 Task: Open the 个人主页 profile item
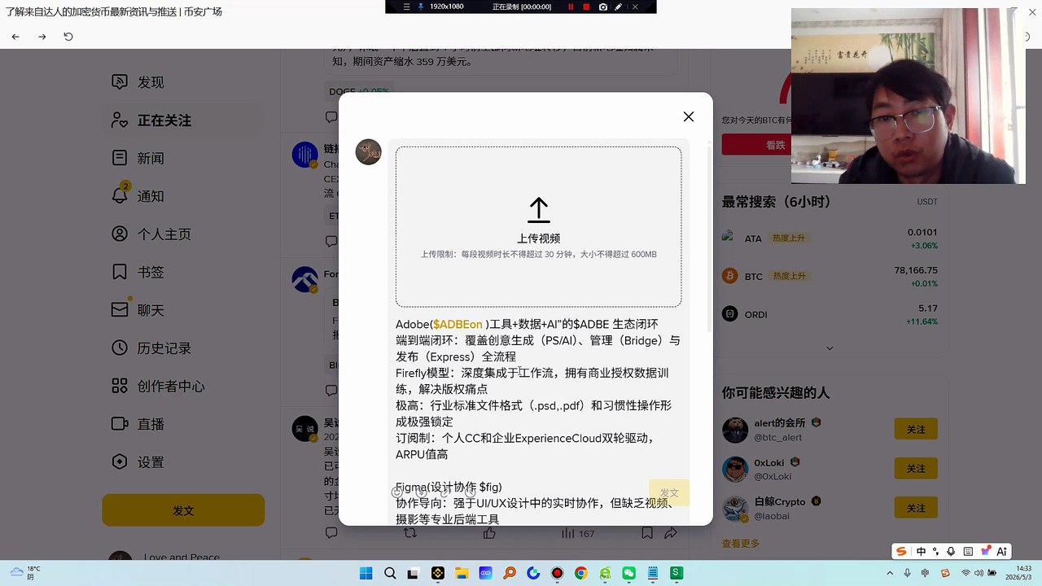click(183, 234)
